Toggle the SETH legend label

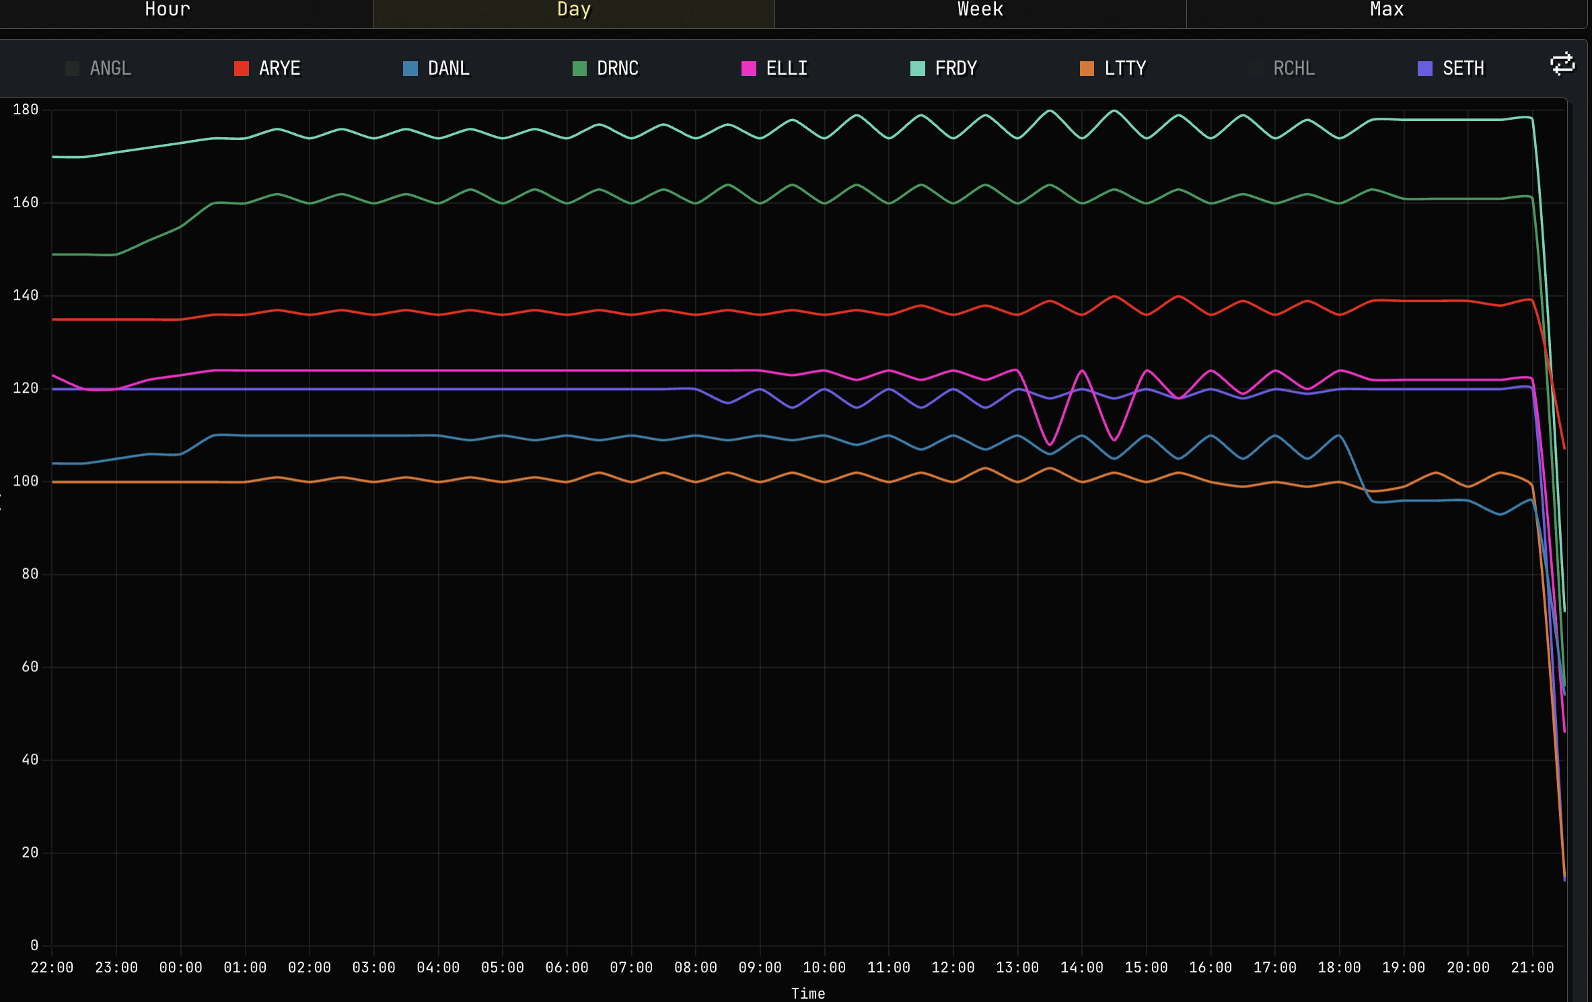click(x=1463, y=69)
